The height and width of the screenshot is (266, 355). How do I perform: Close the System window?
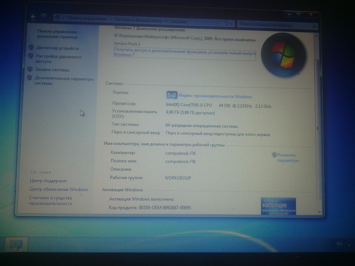click(x=311, y=14)
